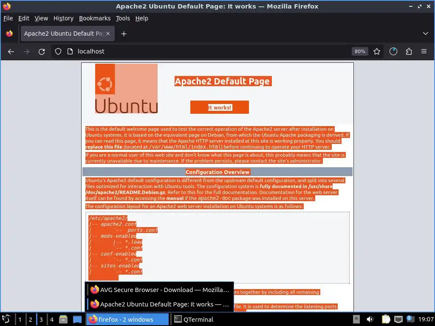Image resolution: width=435 pixels, height=326 pixels.
Task: Open the network connection tray icon
Action: point(398,319)
